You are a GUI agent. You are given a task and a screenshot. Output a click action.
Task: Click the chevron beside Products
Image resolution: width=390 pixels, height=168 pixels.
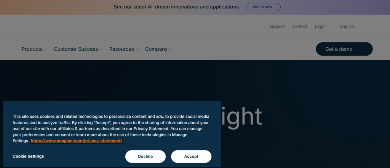click(45, 50)
